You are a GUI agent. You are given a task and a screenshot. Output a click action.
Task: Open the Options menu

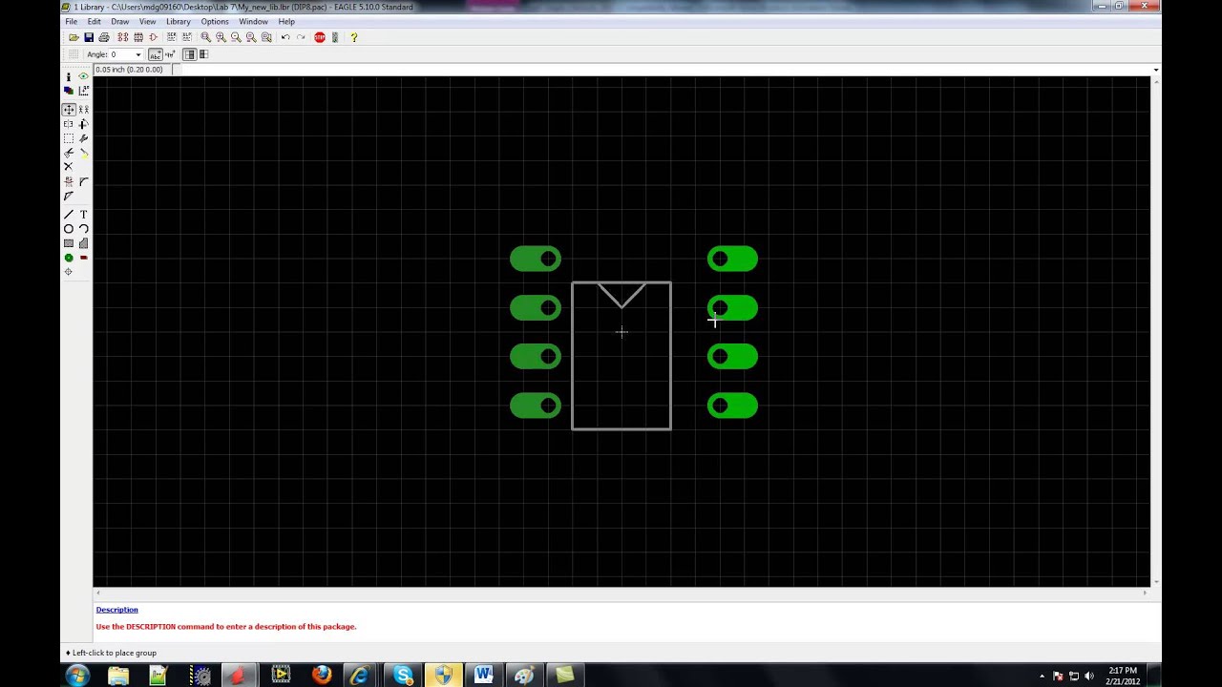point(215,21)
